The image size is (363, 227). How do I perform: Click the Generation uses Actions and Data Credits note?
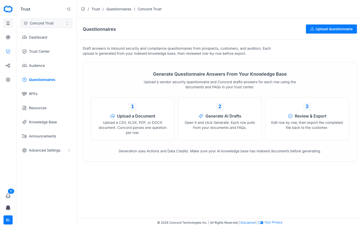[220, 151]
